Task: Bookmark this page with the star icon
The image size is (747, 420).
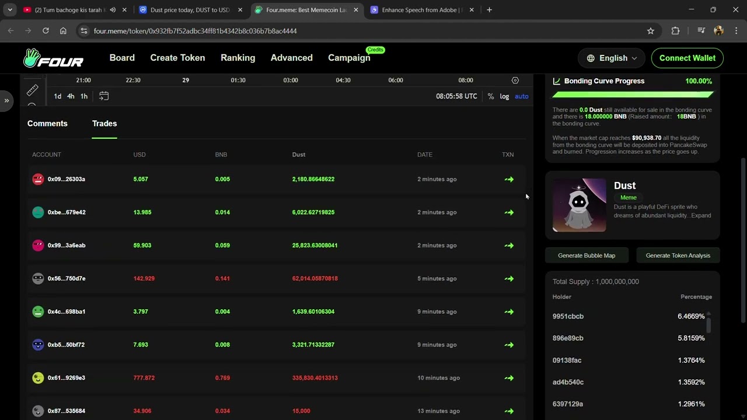Action: tap(651, 31)
